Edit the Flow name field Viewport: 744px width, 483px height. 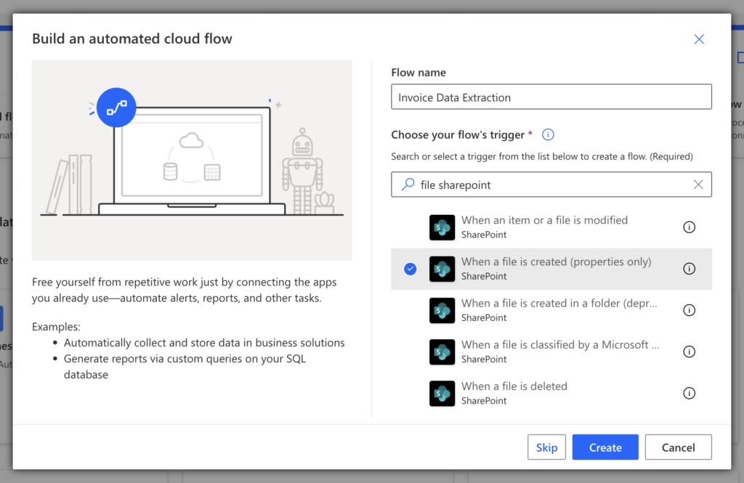[551, 97]
